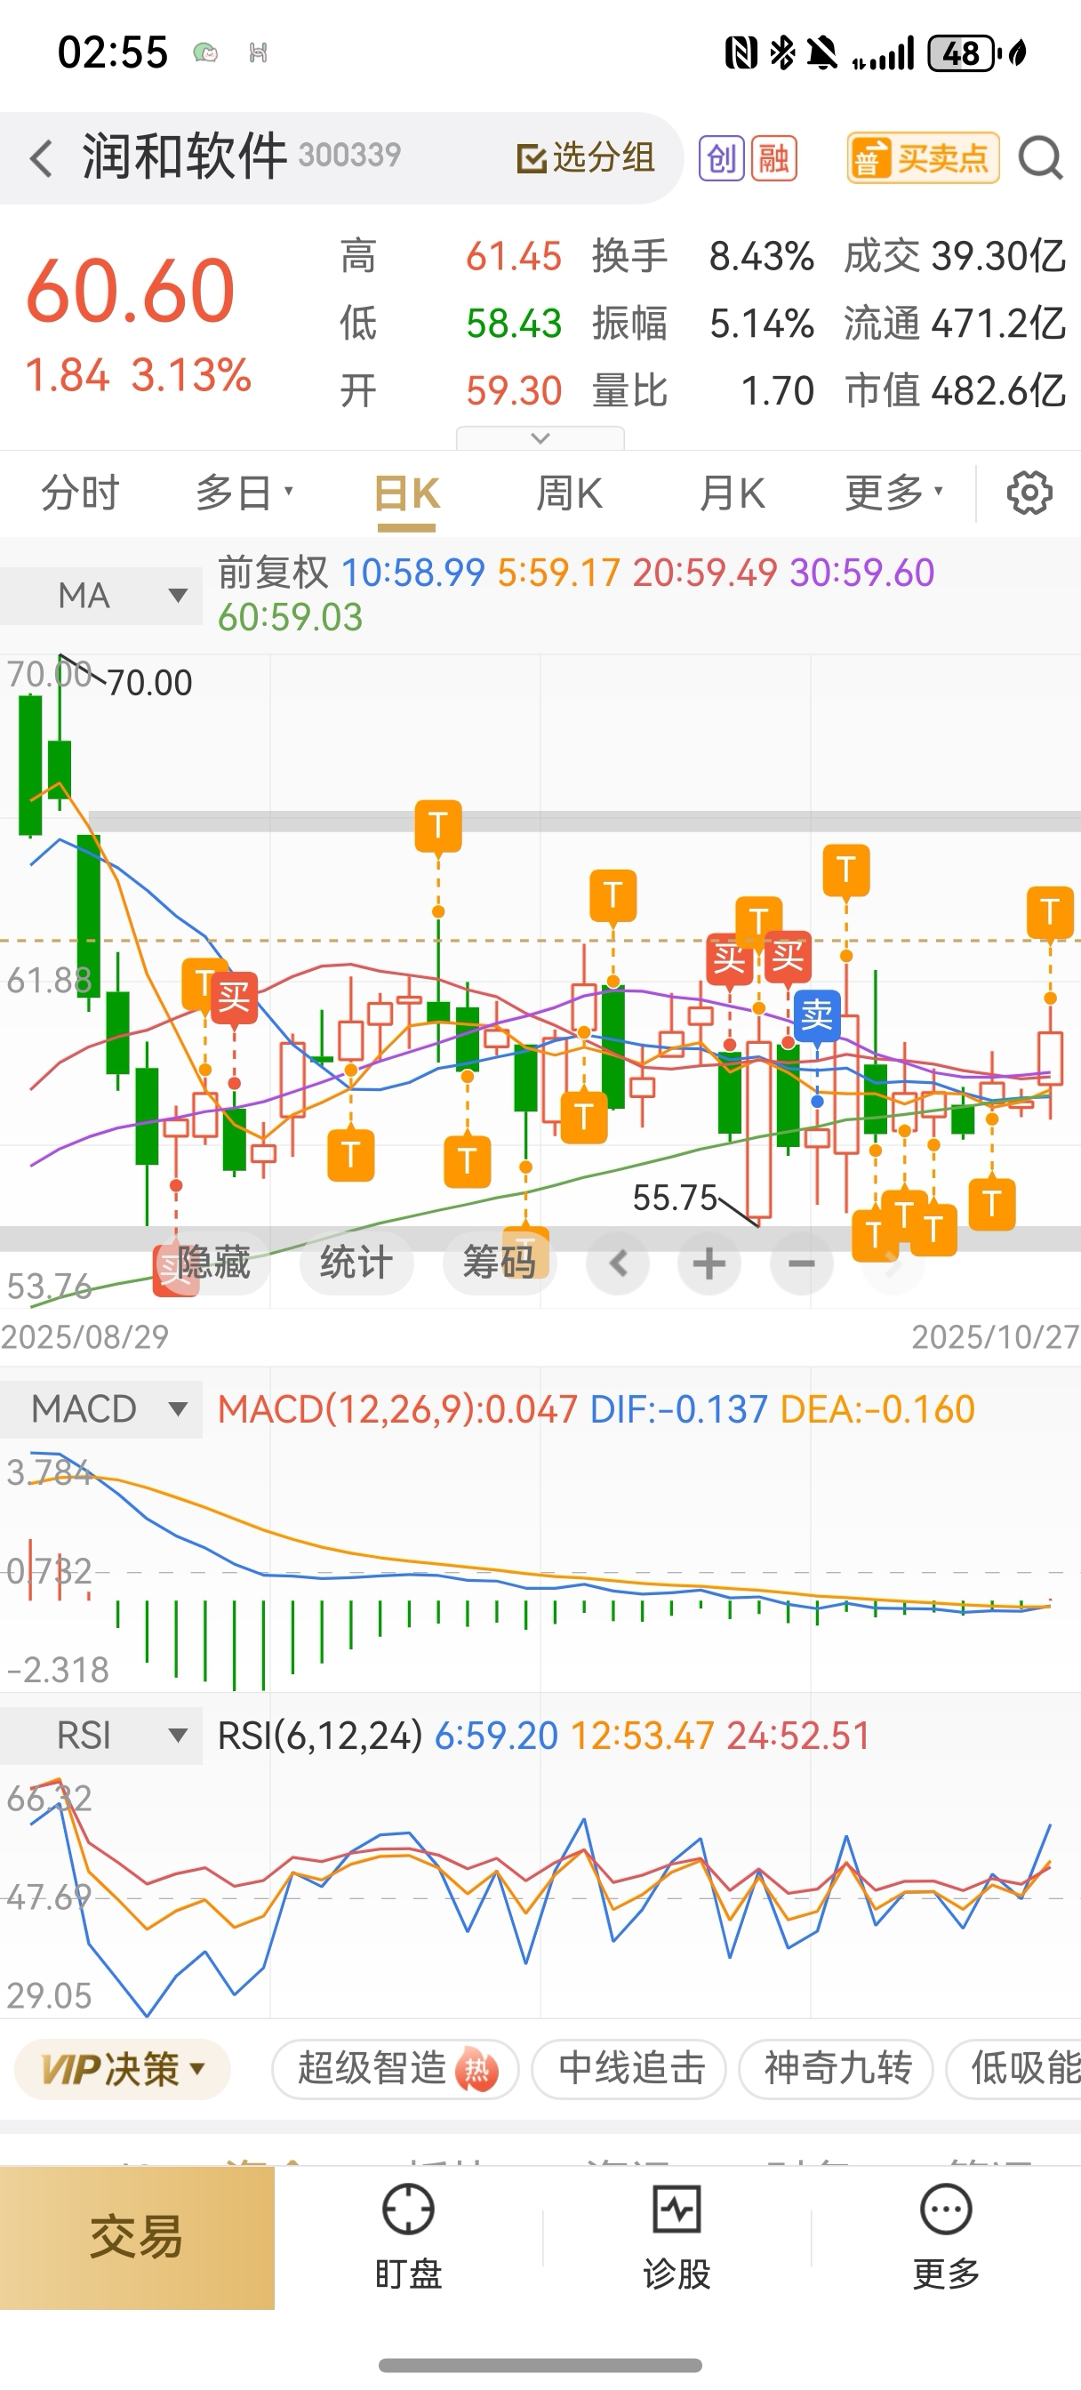The height and width of the screenshot is (2390, 1081).
Task: Tap the battery indicator in status bar
Action: [x=965, y=52]
